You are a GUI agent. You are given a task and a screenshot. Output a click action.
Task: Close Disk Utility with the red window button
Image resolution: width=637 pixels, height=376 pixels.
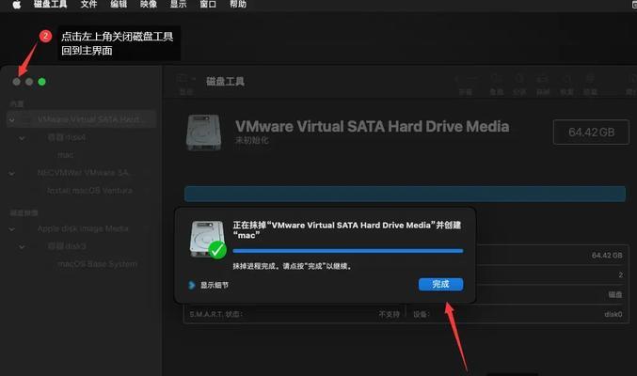pyautogui.click(x=17, y=82)
